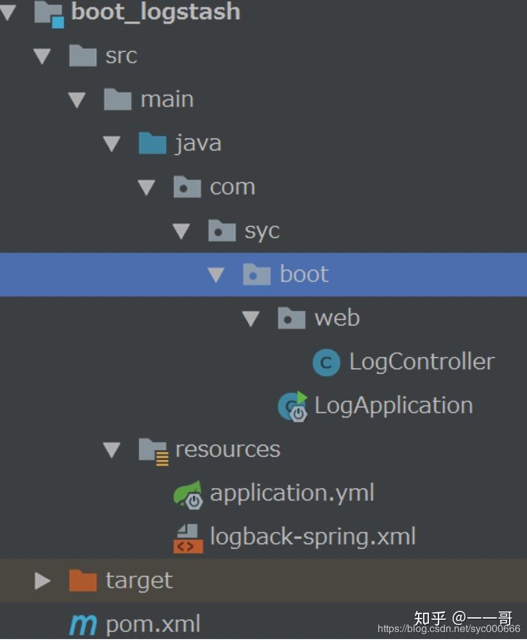This screenshot has width=527, height=641.
Task: Expand the target folder
Action: click(42, 580)
